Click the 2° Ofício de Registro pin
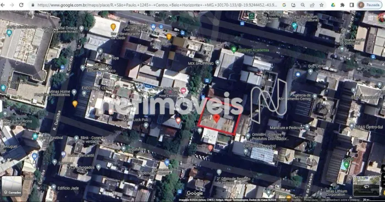 [x=219, y=172]
